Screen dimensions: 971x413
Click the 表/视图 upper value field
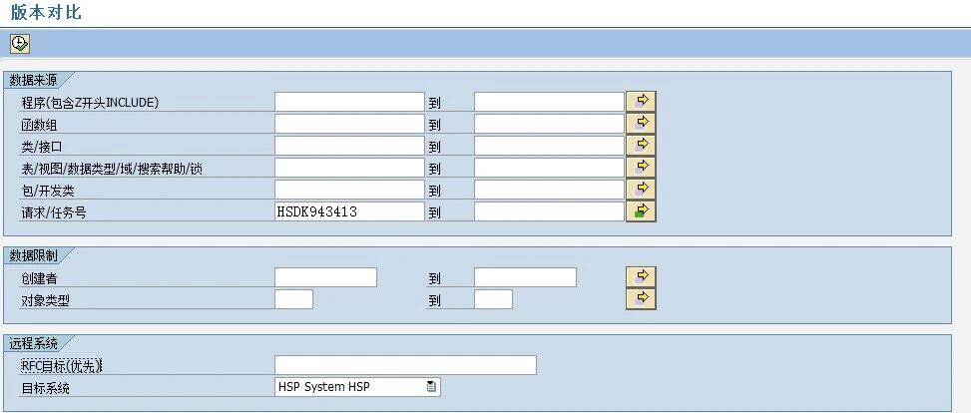(x=549, y=168)
